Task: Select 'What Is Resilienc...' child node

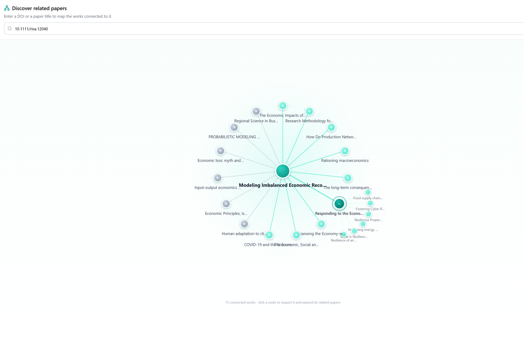Action: tap(354, 231)
